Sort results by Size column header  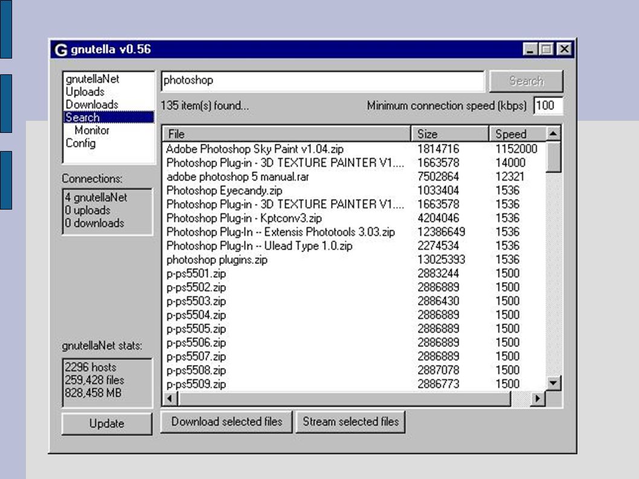pos(451,133)
